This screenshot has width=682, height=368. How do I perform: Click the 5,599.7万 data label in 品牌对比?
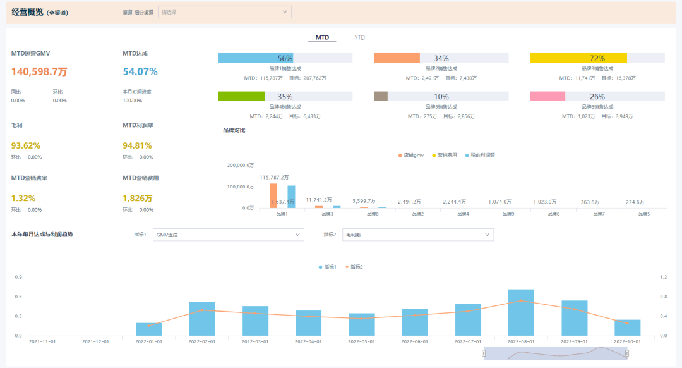[x=364, y=201]
